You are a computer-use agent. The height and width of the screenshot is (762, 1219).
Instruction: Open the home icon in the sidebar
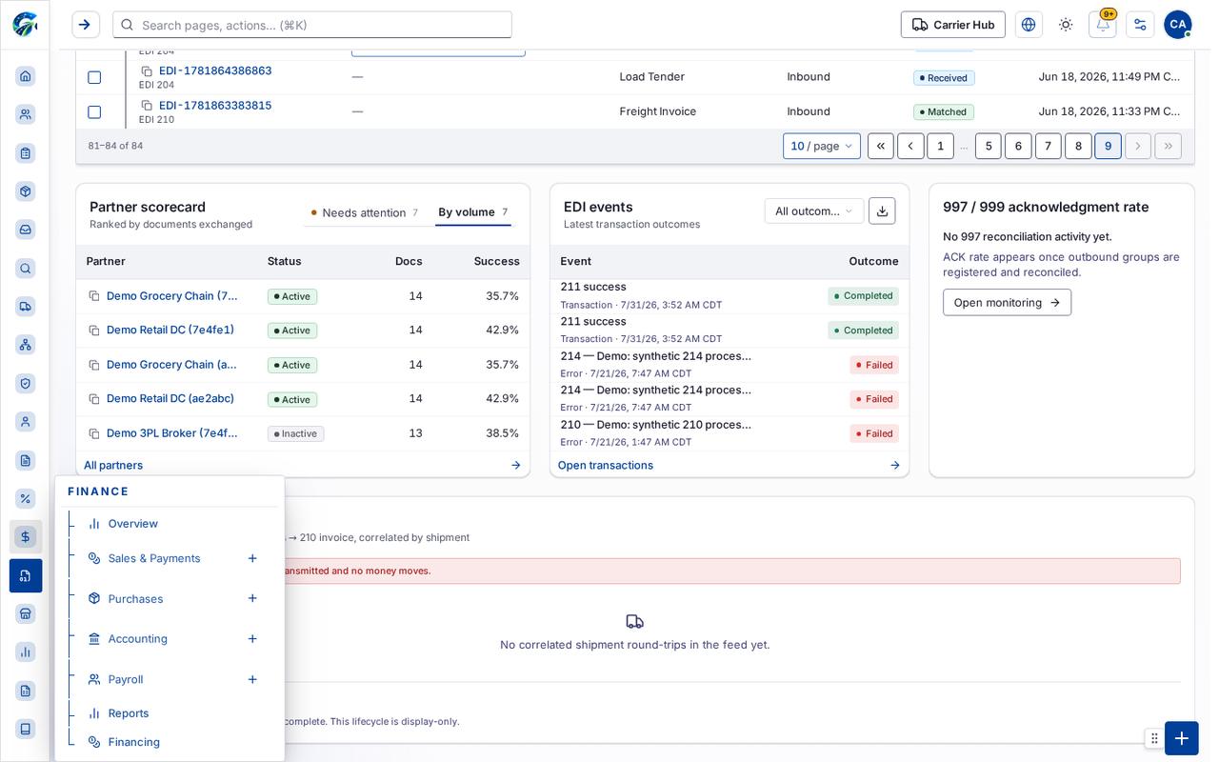26,76
